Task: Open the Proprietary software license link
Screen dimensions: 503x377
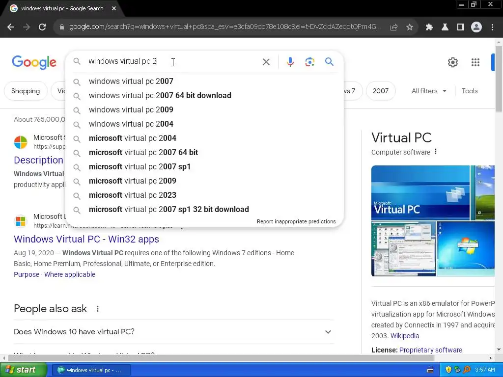Action: (430, 350)
